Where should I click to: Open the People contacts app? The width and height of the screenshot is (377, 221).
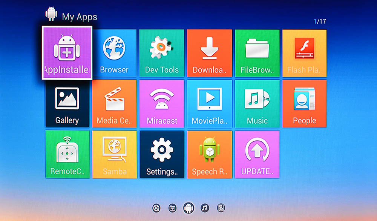pos(304,104)
